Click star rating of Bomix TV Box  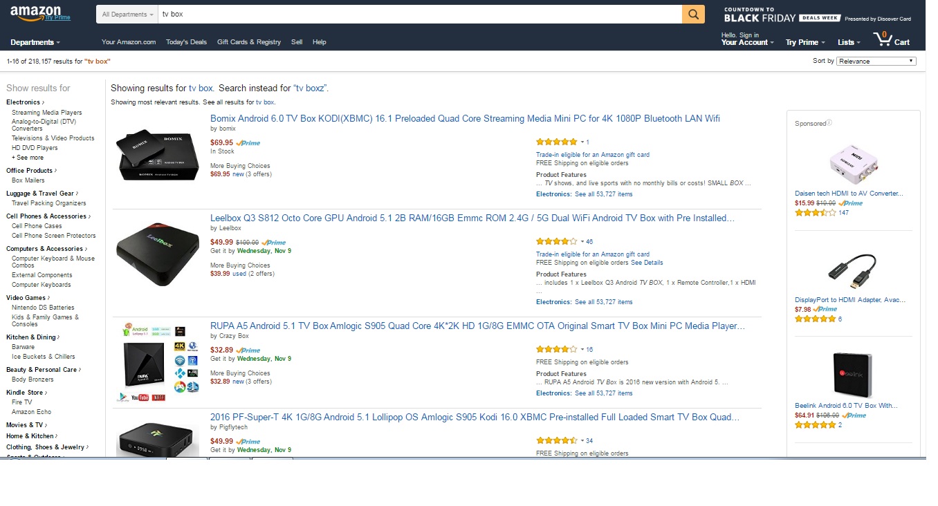point(556,142)
